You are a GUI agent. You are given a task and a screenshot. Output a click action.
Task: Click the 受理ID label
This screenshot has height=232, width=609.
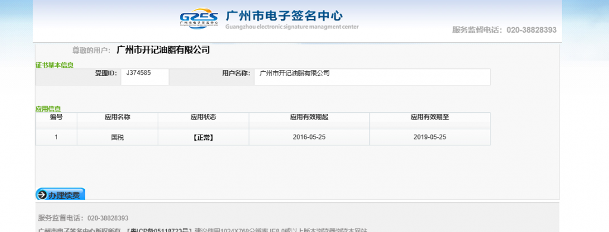[106, 73]
